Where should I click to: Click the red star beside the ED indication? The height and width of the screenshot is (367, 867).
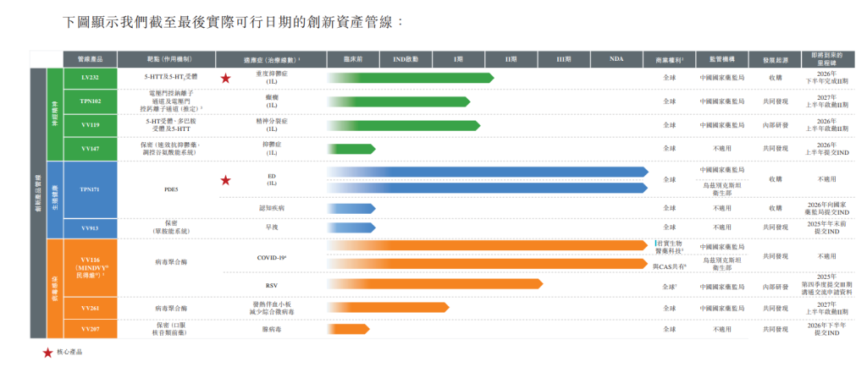click(226, 180)
